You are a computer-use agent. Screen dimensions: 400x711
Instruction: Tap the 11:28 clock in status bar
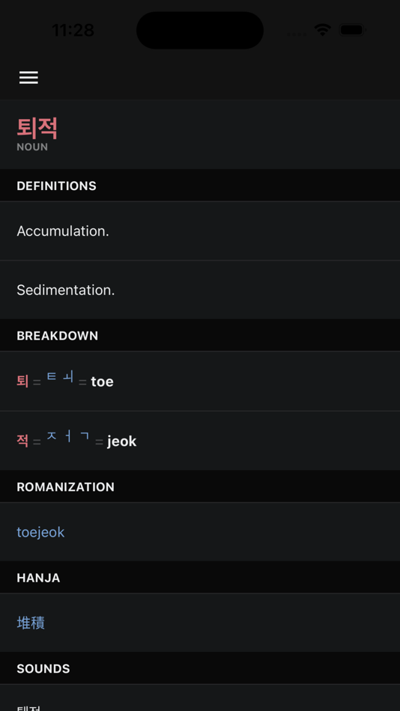point(73,31)
